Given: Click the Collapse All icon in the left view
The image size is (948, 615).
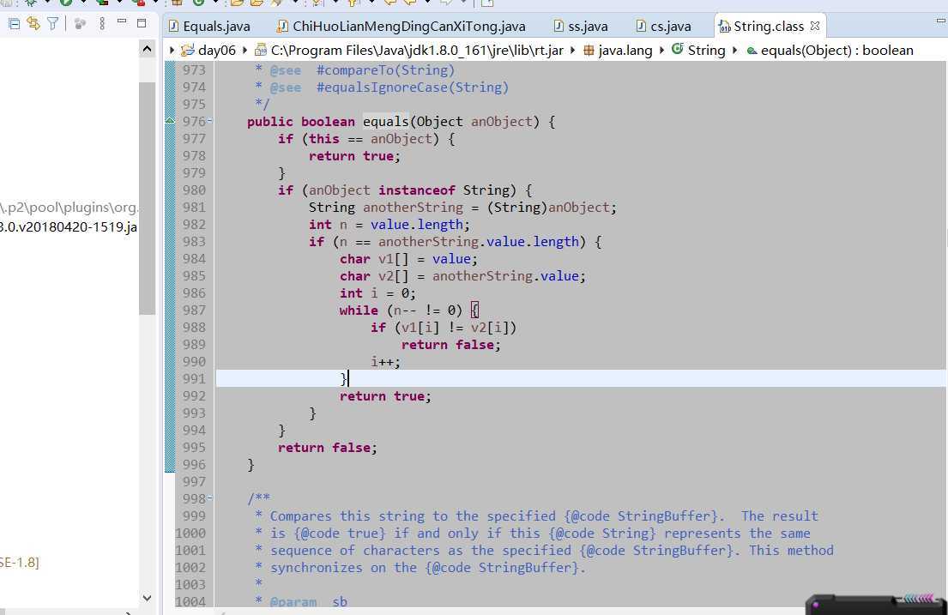Looking at the screenshot, I should coord(14,23).
